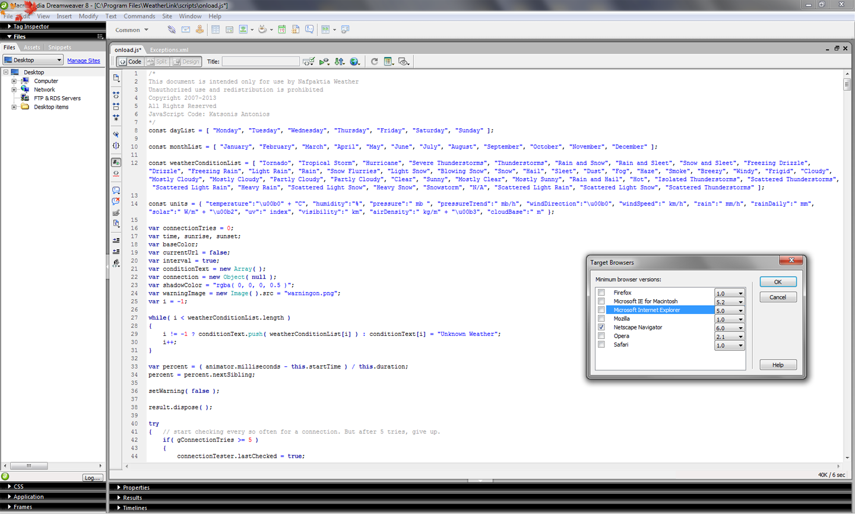Check Microsoft Internet Explorer checkbox
The image size is (855, 514).
[x=601, y=310]
